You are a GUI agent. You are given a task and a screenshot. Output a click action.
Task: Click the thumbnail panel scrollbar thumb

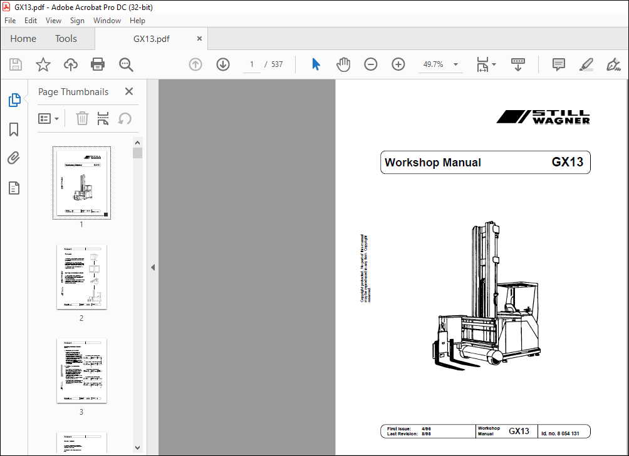[138, 153]
